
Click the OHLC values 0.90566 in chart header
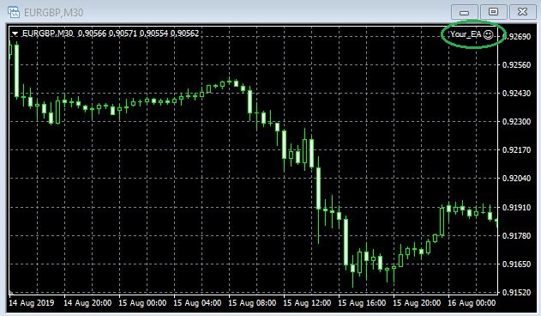tap(92, 33)
